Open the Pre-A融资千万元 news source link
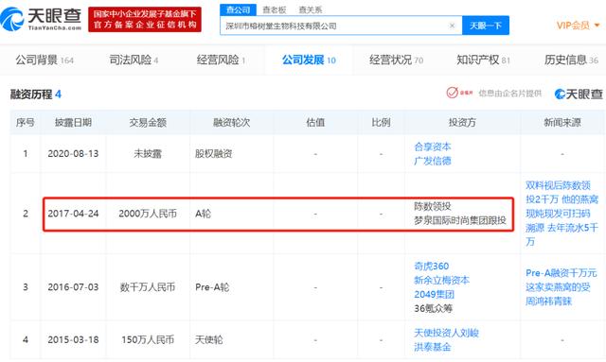The height and width of the screenshot is (362, 606). click(561, 286)
